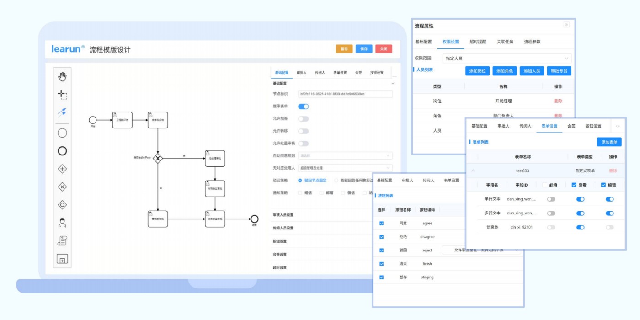Activate the lasso selection tool
The width and height of the screenshot is (640, 320).
(x=62, y=95)
